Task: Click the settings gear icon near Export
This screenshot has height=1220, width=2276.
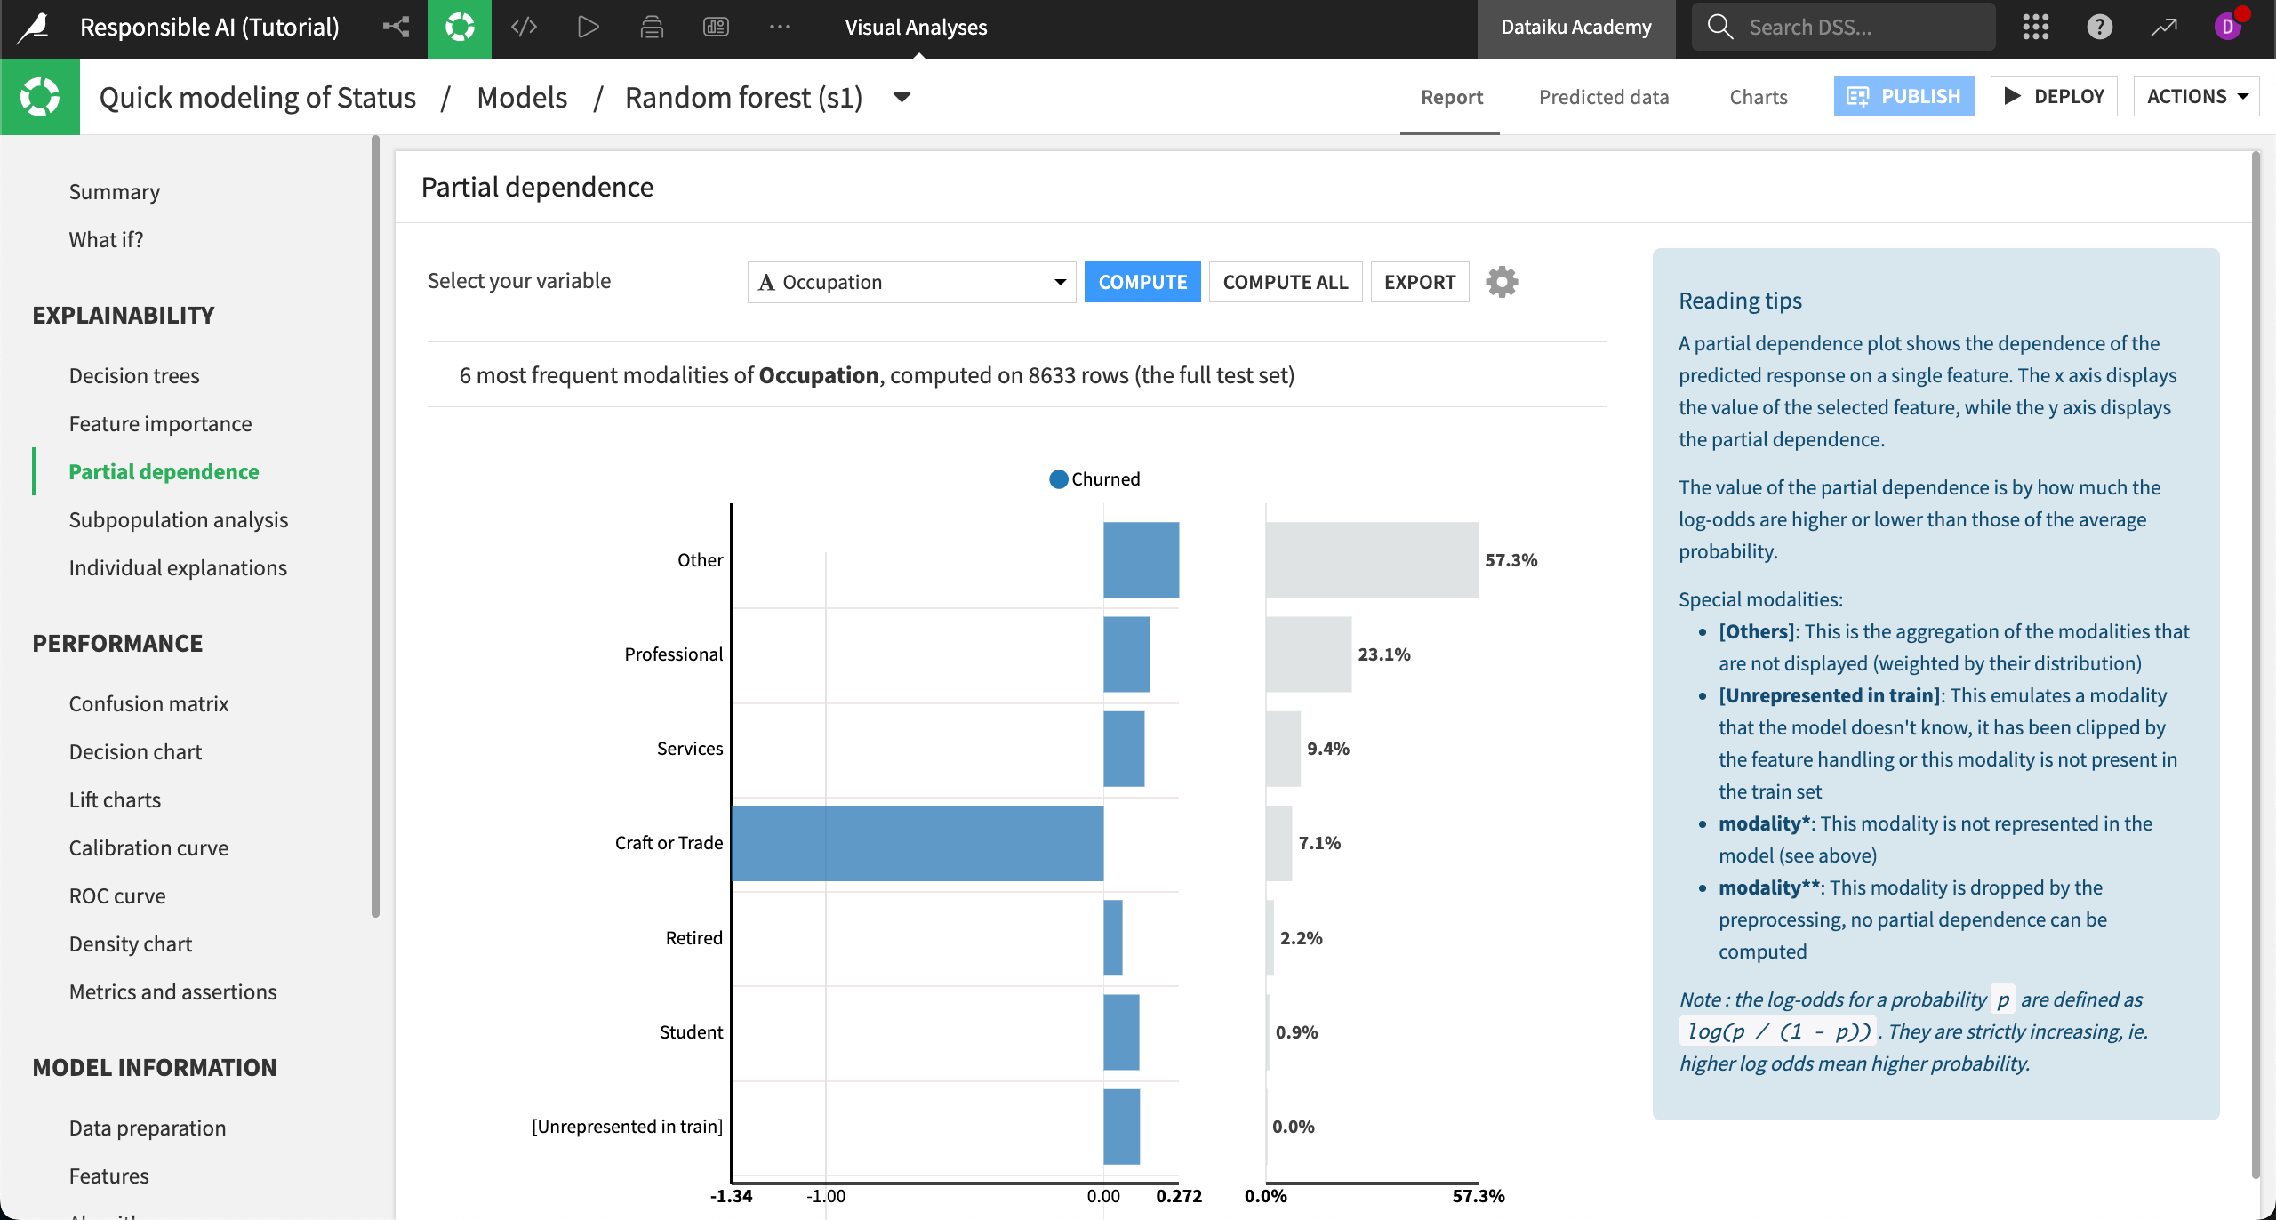Action: click(x=1501, y=282)
